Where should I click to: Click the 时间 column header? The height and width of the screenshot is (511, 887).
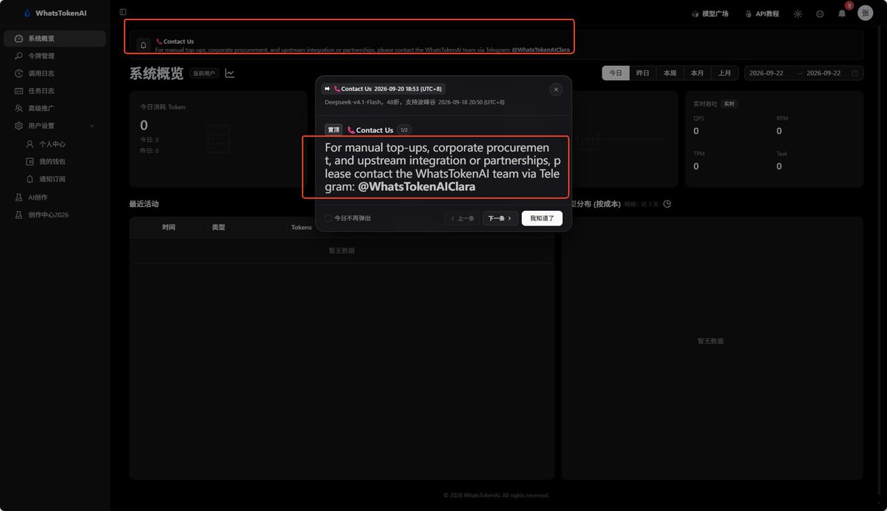point(169,227)
